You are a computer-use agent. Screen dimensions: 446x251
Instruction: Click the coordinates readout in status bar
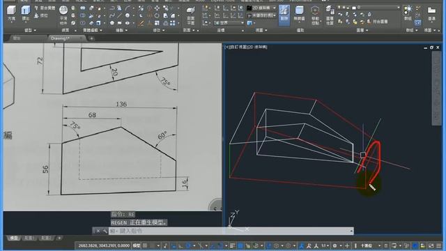point(104,245)
